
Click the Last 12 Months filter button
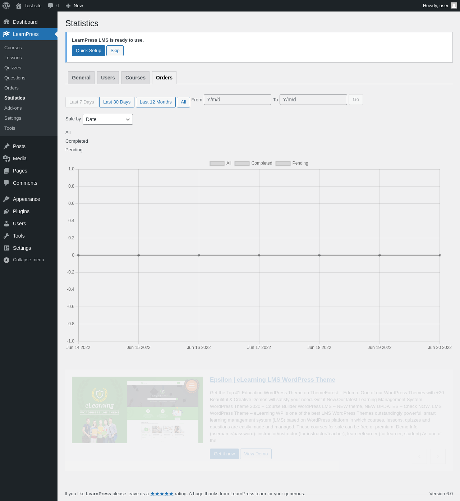pos(156,102)
